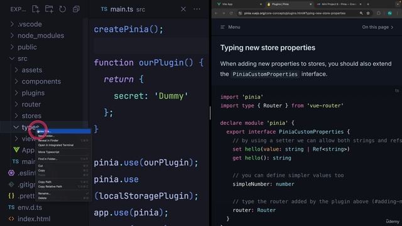
Task: Choose Cut in the context menu
Action: tap(63, 166)
